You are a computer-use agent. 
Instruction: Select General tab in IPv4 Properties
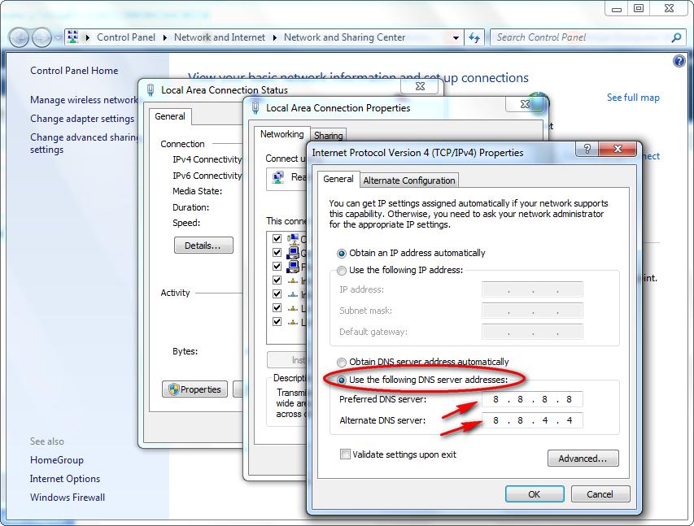(x=338, y=179)
